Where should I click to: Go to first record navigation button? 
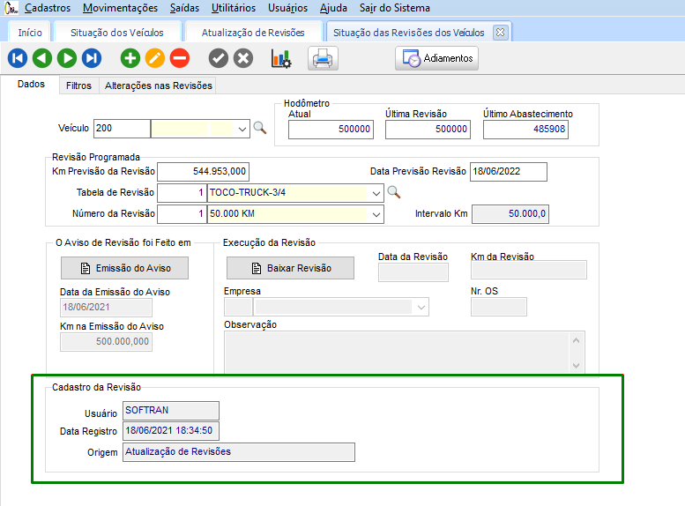18,58
